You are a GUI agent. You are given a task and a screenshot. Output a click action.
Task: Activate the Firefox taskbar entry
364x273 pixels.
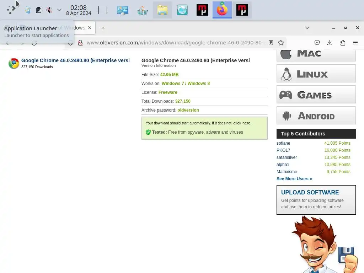pyautogui.click(x=222, y=10)
